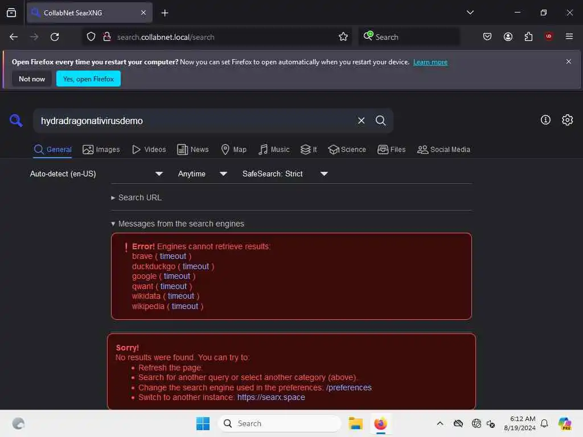Open the https://searx.space link
Viewport: 583px width, 437px height.
(x=271, y=397)
